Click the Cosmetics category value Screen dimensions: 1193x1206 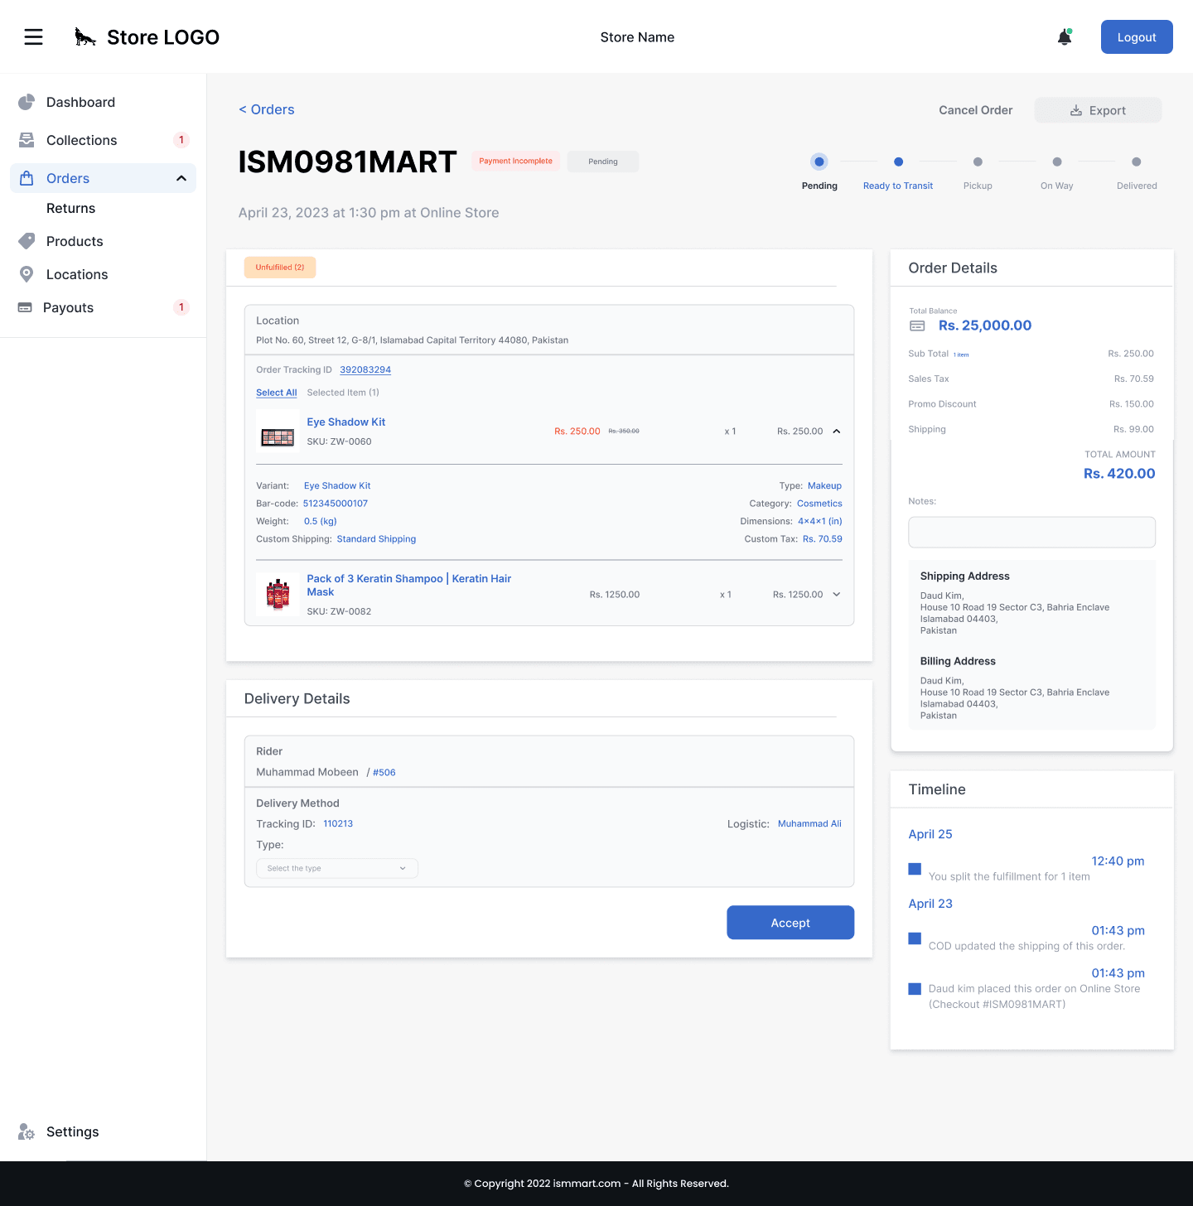point(819,504)
